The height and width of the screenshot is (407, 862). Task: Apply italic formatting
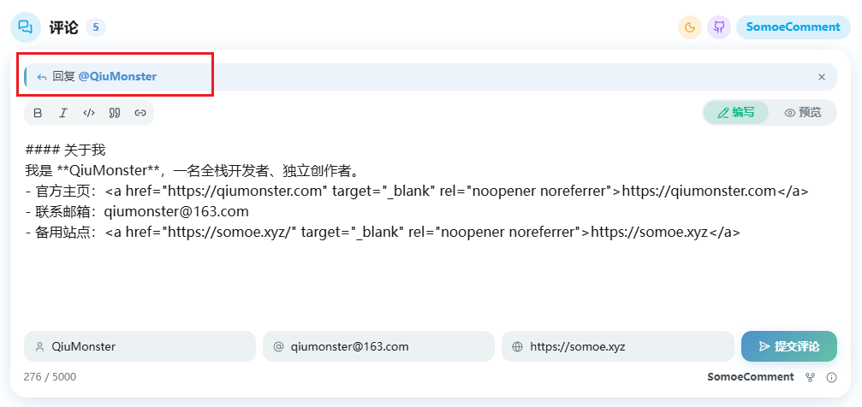63,113
